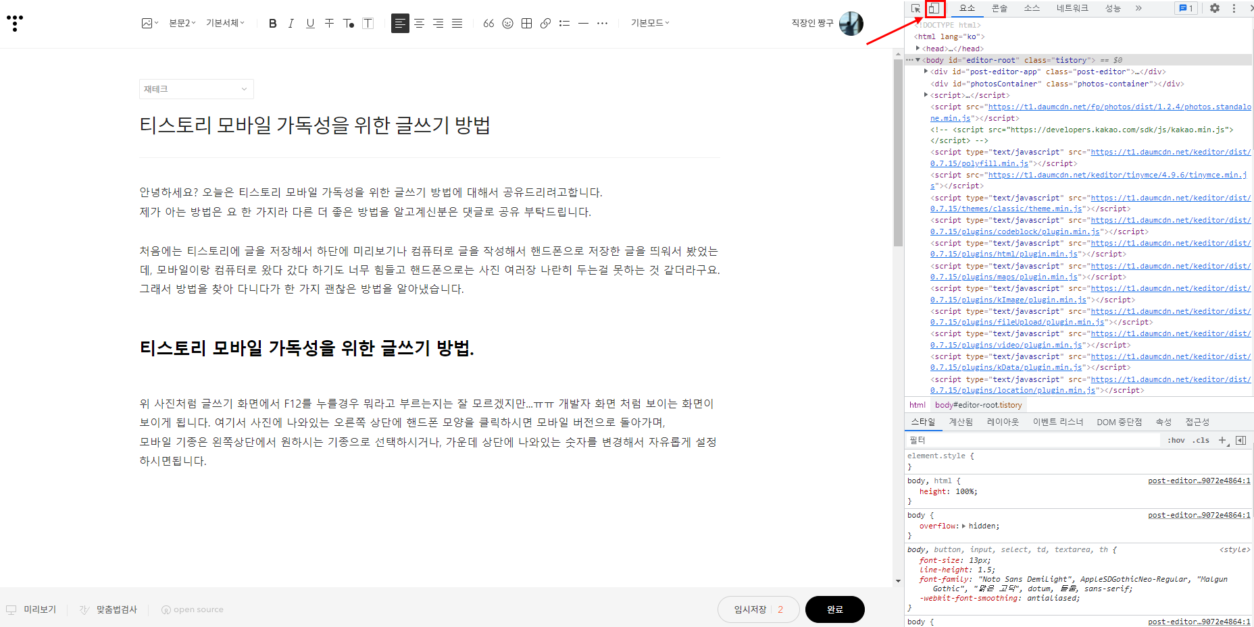Run 맞춤법검사 spell check

[x=108, y=609]
